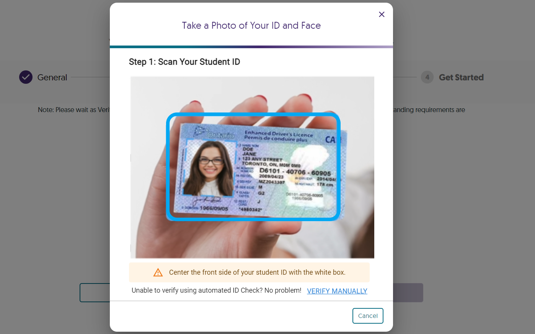Screen dimensions: 535x334
Task: Click the gradient progress bar below the title
Action: pos(251,47)
